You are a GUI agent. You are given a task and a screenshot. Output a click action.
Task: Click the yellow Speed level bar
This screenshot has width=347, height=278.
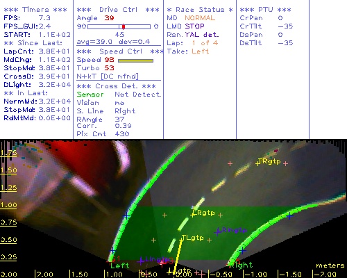click(x=135, y=60)
